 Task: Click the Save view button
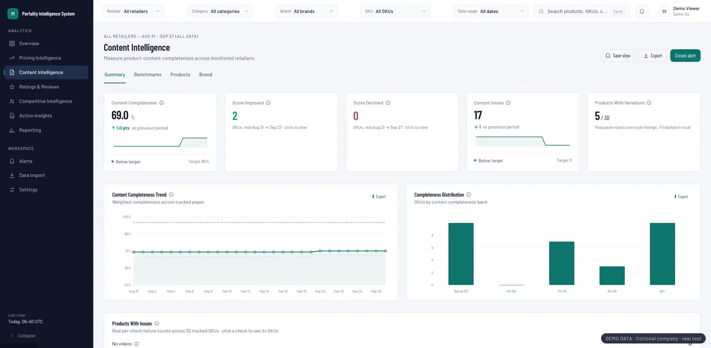618,56
